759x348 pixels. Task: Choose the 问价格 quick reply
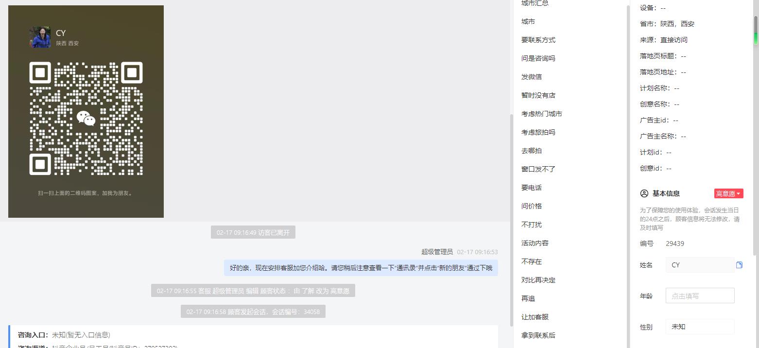coord(532,206)
